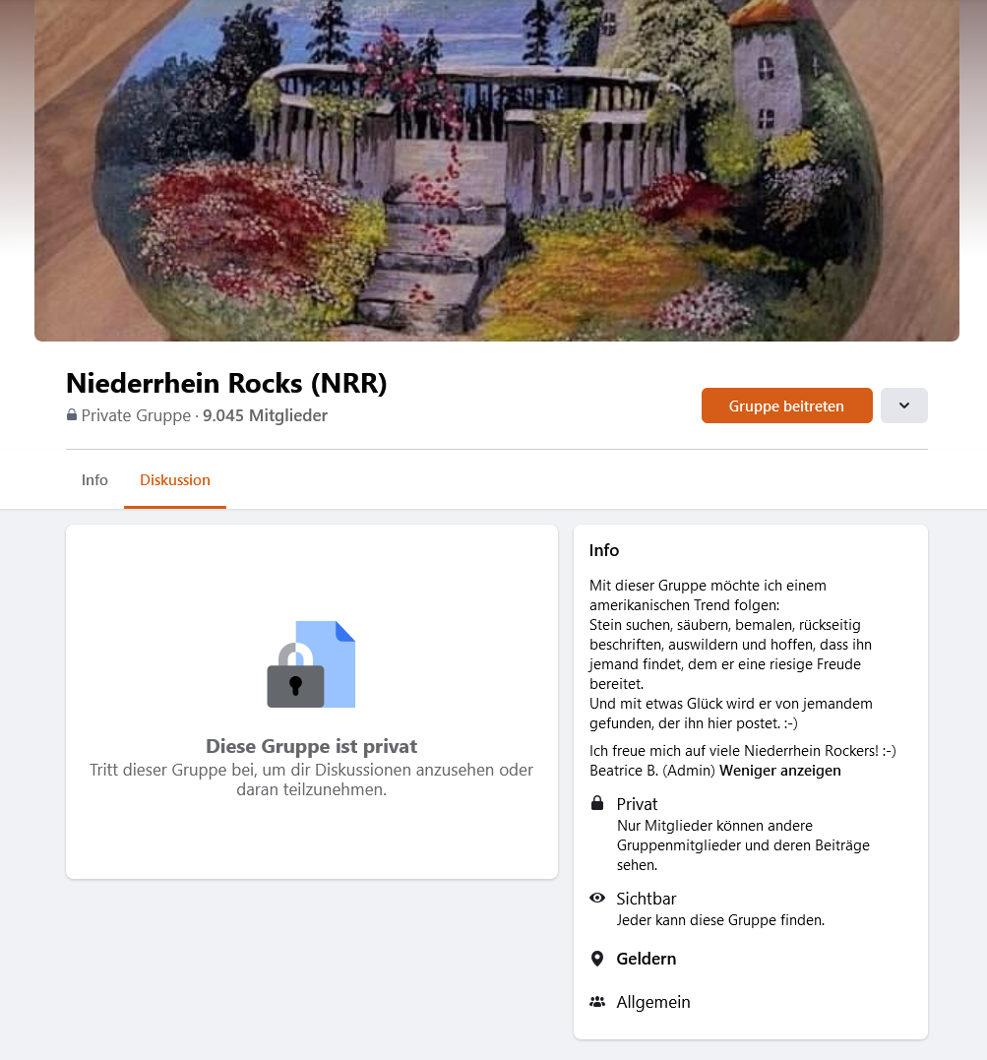Image resolution: width=987 pixels, height=1060 pixels.
Task: Click the Diese Gruppe ist privat heading
Action: coord(312,746)
